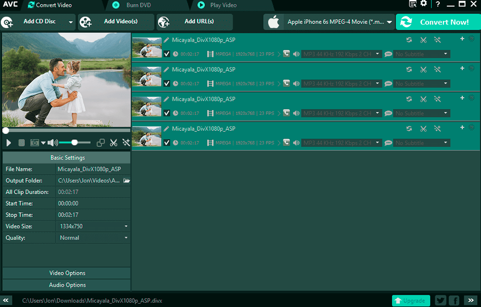Trim the video using the scissors icon

pos(113,142)
